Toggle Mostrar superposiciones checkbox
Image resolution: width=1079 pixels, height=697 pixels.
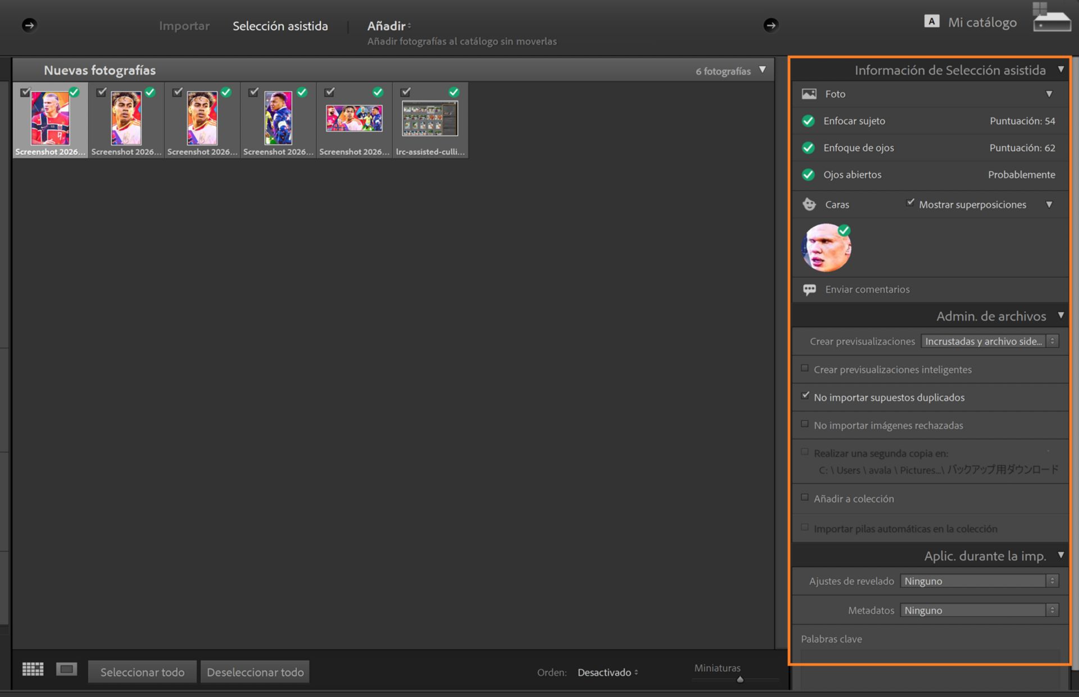pos(910,203)
